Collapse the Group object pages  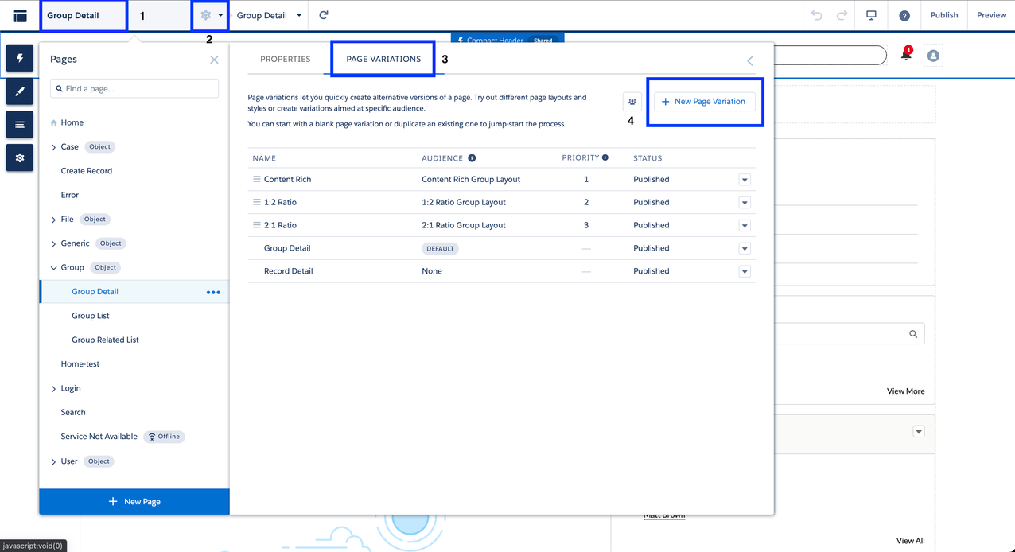pos(53,268)
